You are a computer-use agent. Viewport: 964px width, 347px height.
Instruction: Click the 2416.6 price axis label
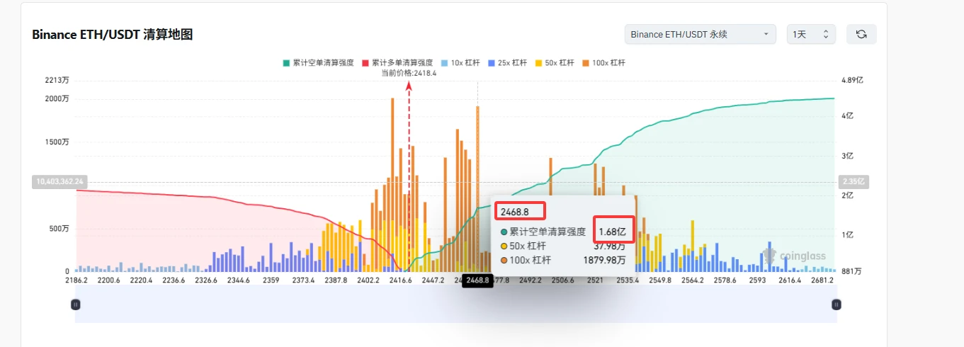point(401,280)
